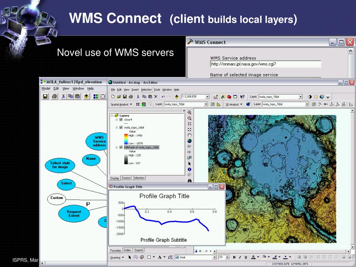Click the Underline formatting icon
Screen dimensions: 356x267
pyautogui.click(x=246, y=257)
